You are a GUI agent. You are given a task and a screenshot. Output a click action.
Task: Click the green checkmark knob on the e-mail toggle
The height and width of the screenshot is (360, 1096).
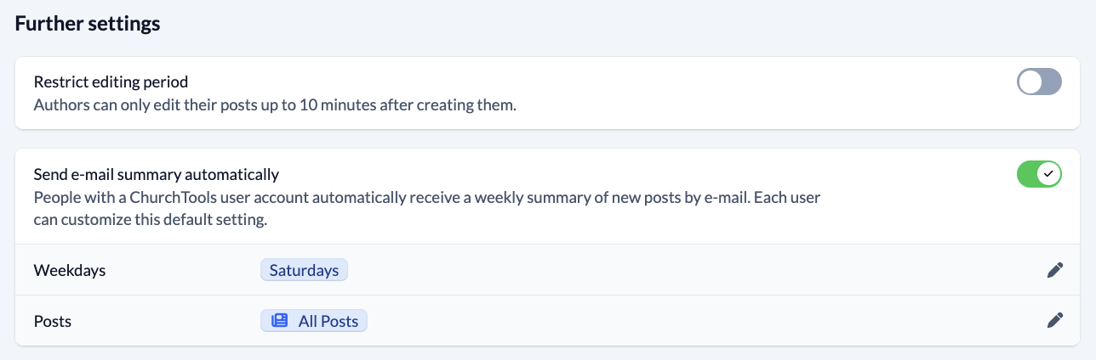click(1049, 174)
